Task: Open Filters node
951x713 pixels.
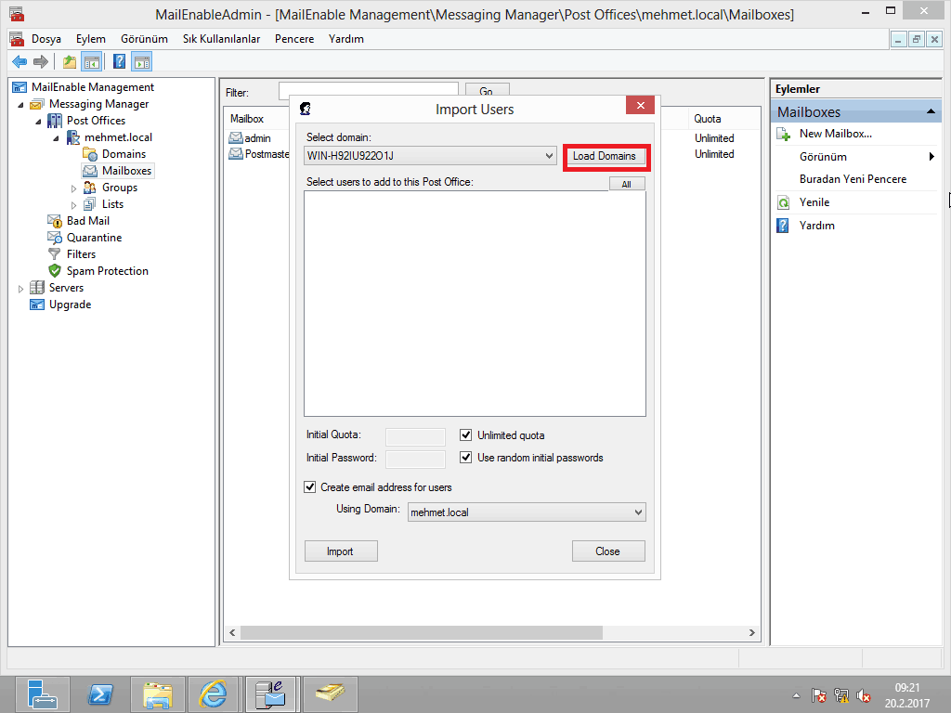Action: tap(82, 254)
